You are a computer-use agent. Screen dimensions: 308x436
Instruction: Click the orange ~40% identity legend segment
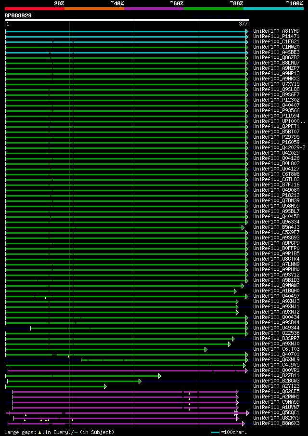(x=94, y=9)
